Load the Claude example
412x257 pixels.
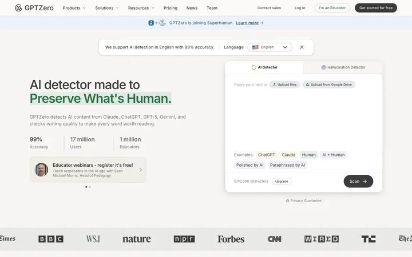(x=288, y=155)
